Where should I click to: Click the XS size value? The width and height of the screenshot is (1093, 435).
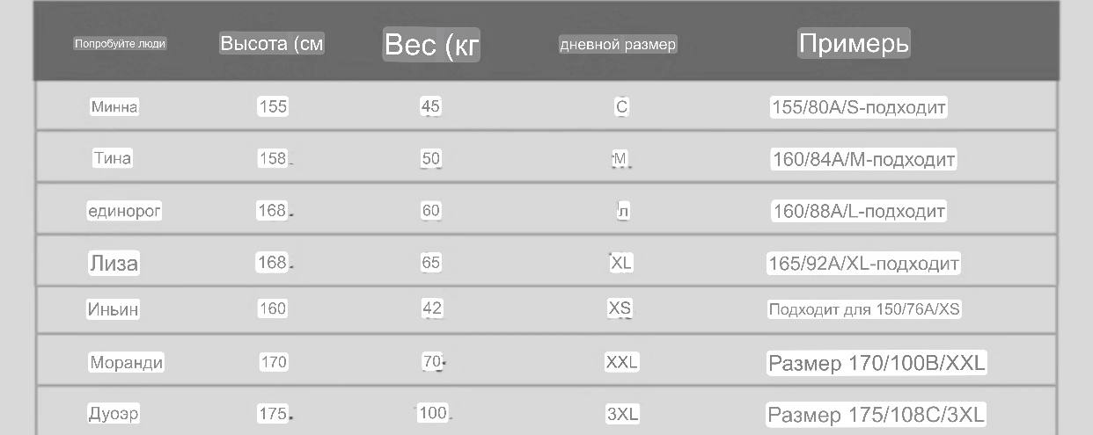click(620, 308)
